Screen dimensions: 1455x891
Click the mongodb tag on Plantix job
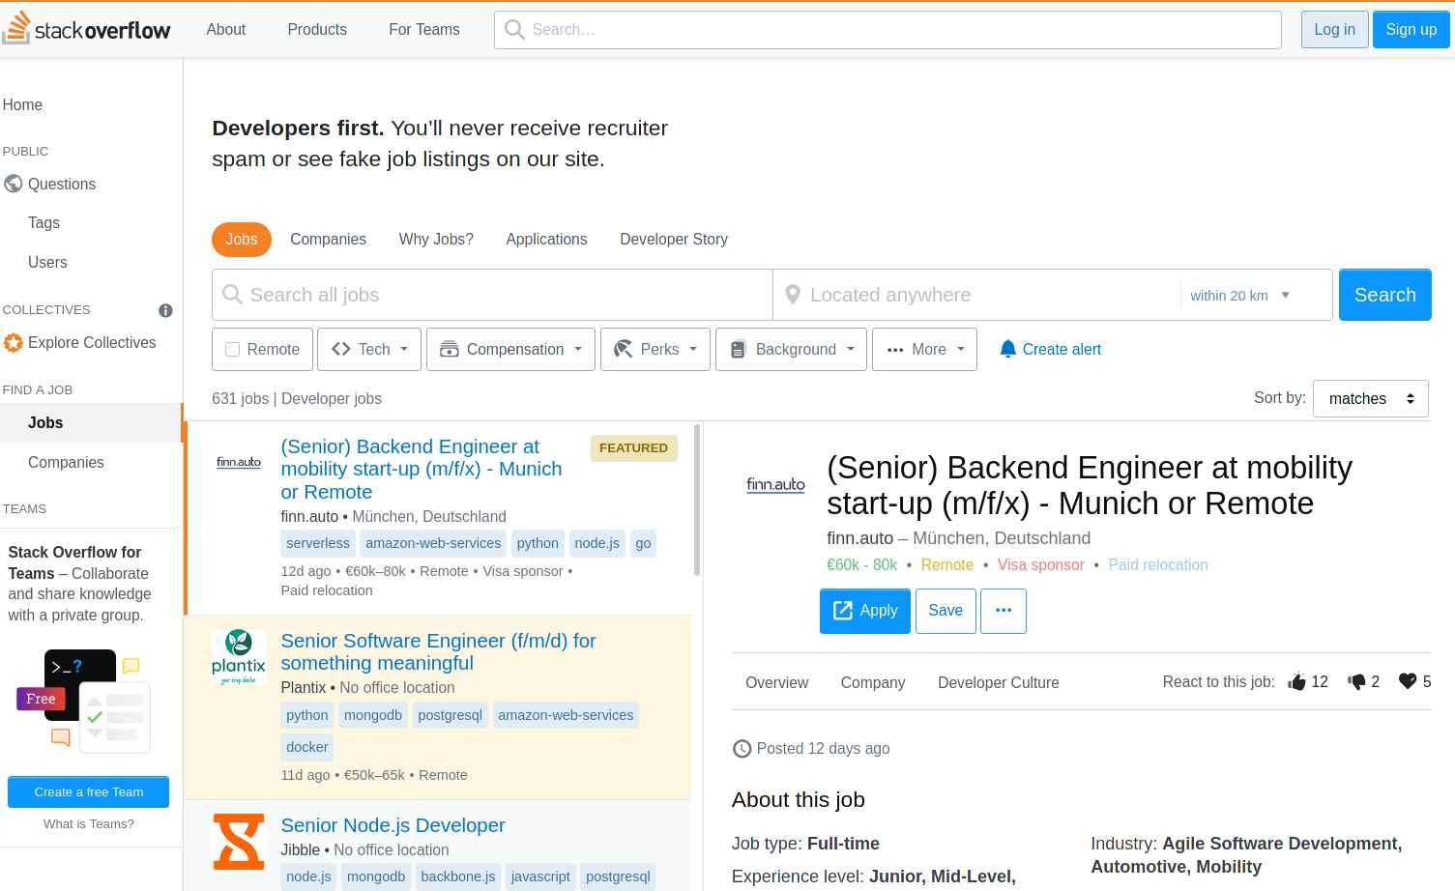(373, 716)
